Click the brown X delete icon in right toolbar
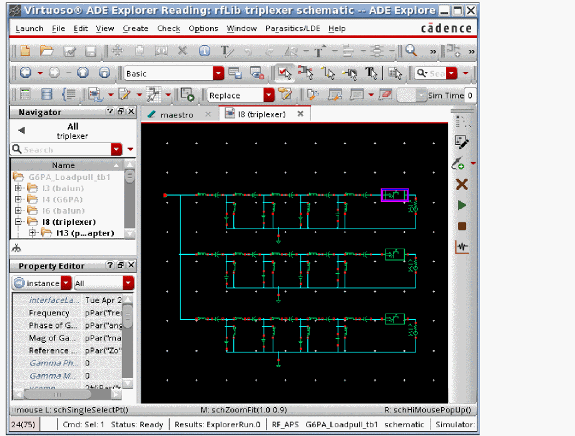Viewport: 575px width, 436px height. (x=462, y=184)
